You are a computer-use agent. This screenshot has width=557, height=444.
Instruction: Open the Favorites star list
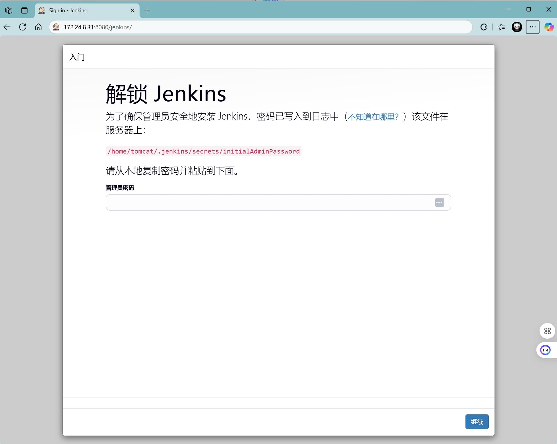click(x=501, y=27)
